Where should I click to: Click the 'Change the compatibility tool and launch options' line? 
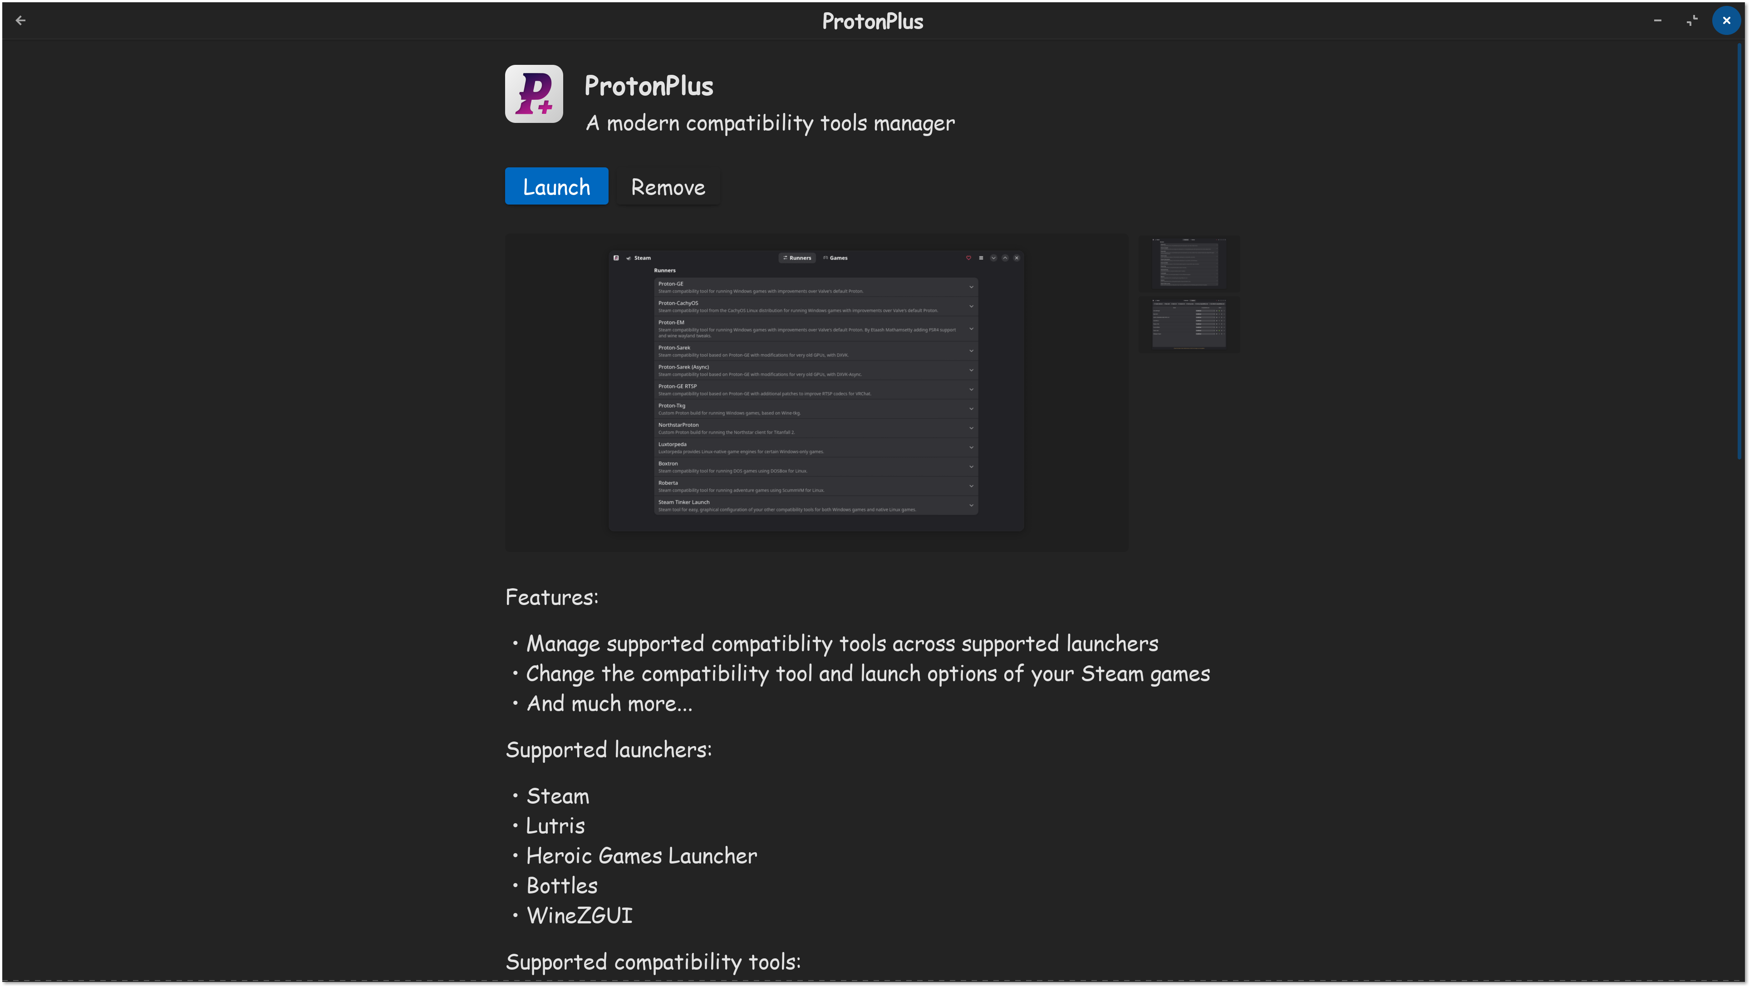(x=868, y=674)
